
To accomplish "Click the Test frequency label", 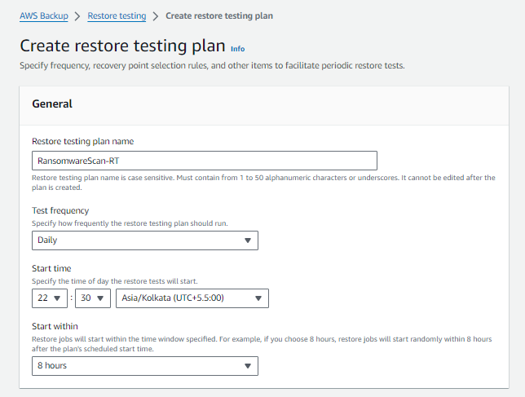I will (x=60, y=210).
